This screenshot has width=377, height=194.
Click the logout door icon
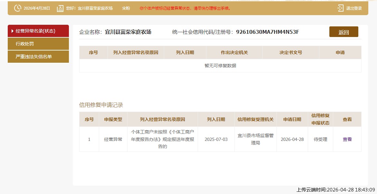[x=340, y=8]
